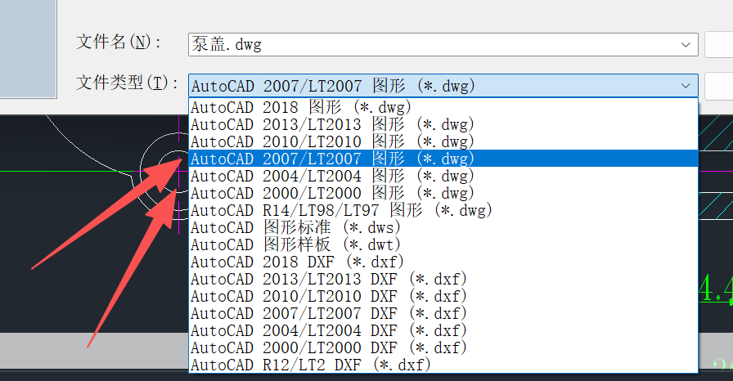The height and width of the screenshot is (381, 733).
Task: Pick AutoCAD R12/LT2 DXF (*.dxf) format
Action: click(443, 365)
